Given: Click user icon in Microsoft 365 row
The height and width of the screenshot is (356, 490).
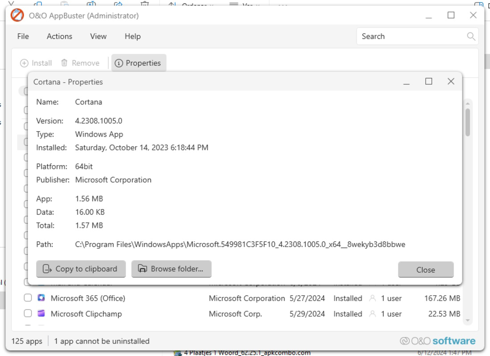Looking at the screenshot, I should coord(372,298).
